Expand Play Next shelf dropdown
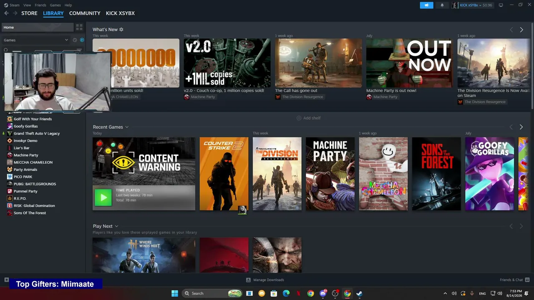This screenshot has height=300, width=534. tap(116, 226)
